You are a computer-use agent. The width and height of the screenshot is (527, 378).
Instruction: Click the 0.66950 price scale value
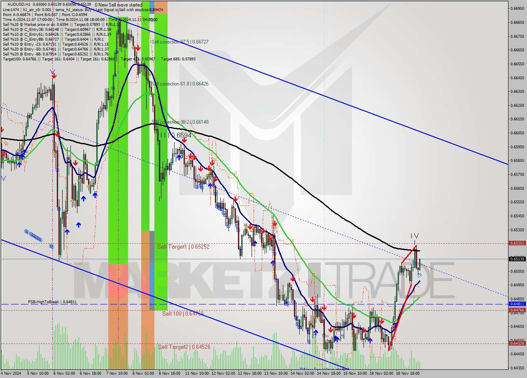[x=517, y=9]
